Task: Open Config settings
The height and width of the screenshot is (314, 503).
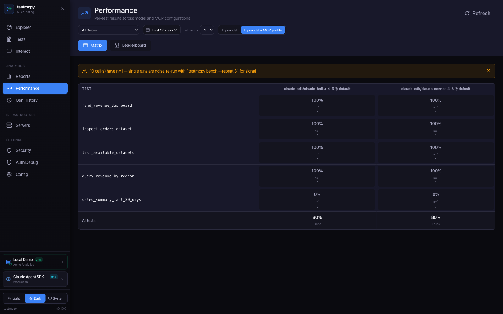Action: coord(35,174)
